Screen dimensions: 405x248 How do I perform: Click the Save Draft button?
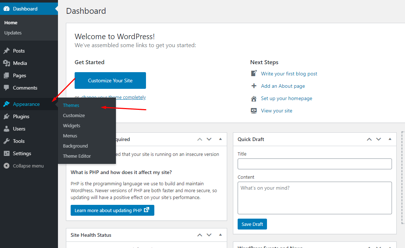[x=252, y=224]
